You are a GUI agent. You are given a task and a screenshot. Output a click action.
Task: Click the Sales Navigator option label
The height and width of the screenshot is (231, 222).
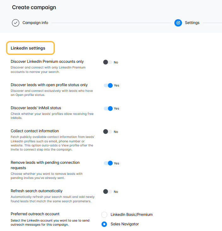coord(125,224)
